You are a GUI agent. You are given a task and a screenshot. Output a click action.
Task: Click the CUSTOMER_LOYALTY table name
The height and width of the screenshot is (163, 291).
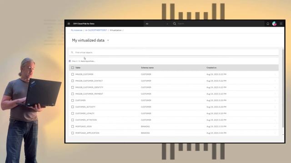tap(85, 114)
